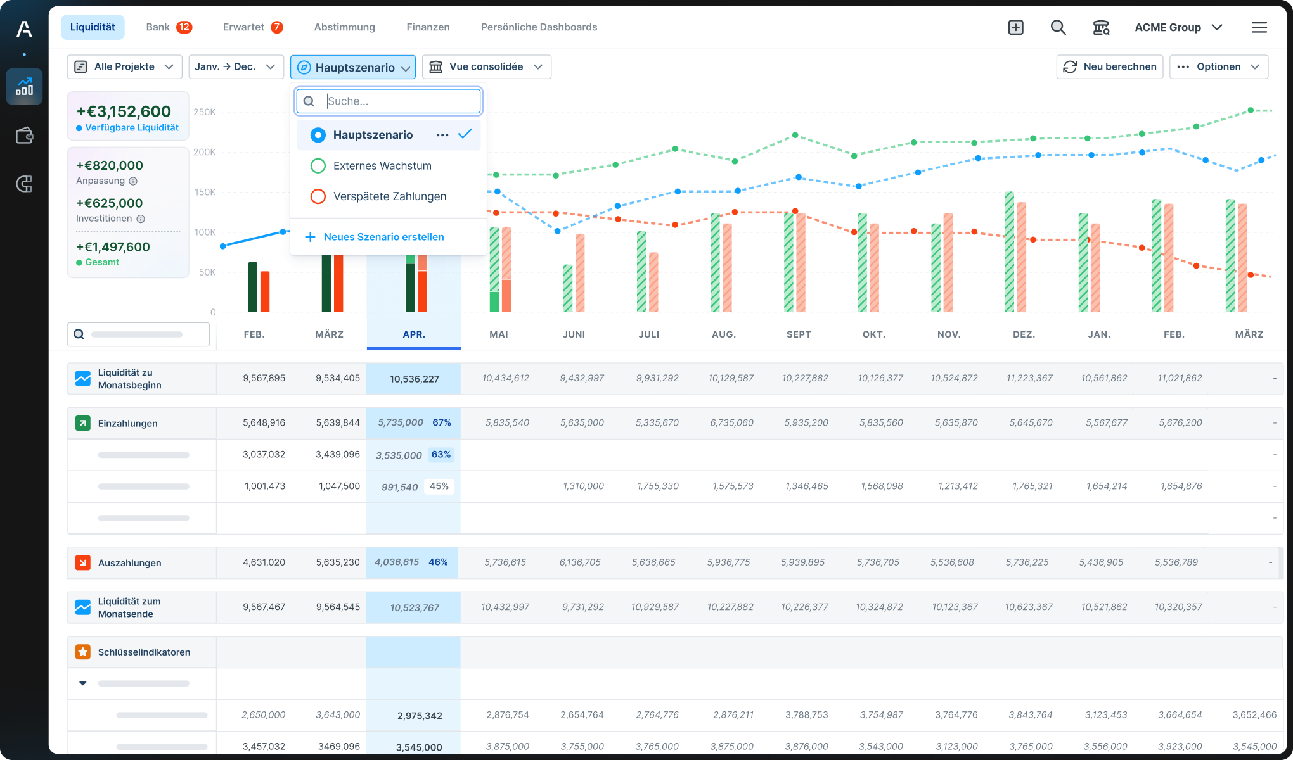Click the Neu berechnen button
1293x760 pixels.
click(1109, 66)
